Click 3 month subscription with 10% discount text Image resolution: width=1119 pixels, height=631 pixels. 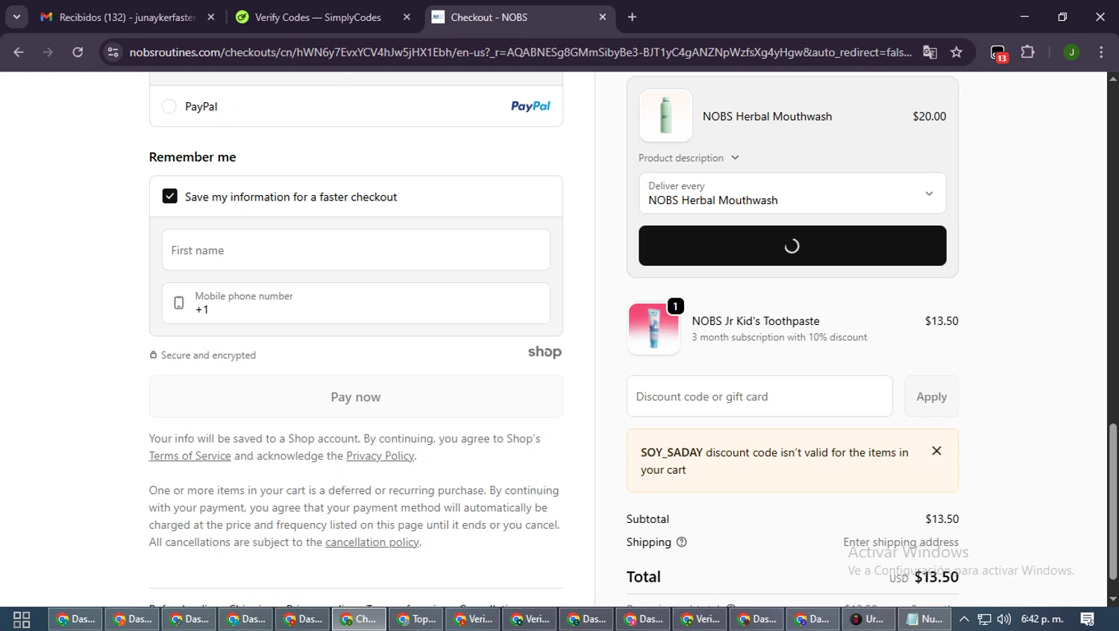pos(780,337)
